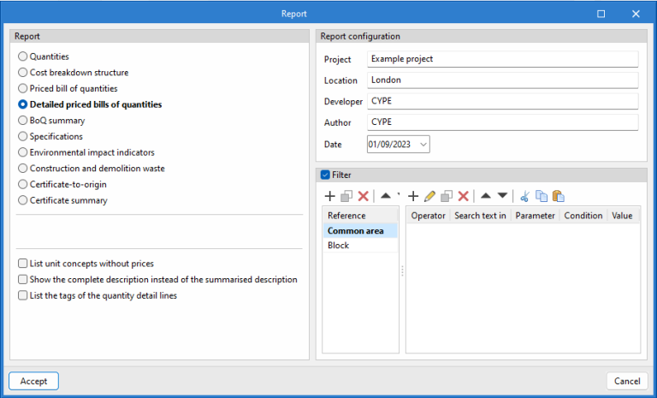Move the filter reference up

click(386, 195)
